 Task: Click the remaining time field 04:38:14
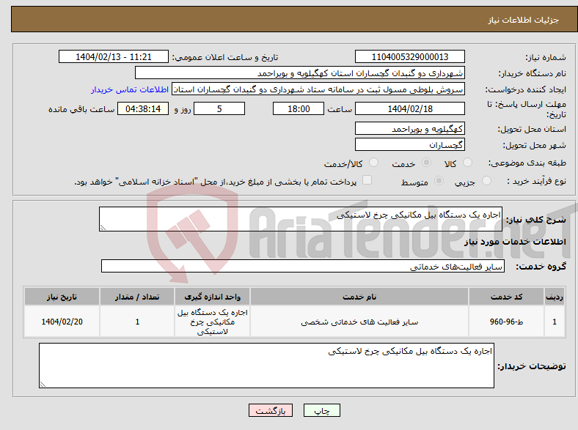pyautogui.click(x=143, y=108)
